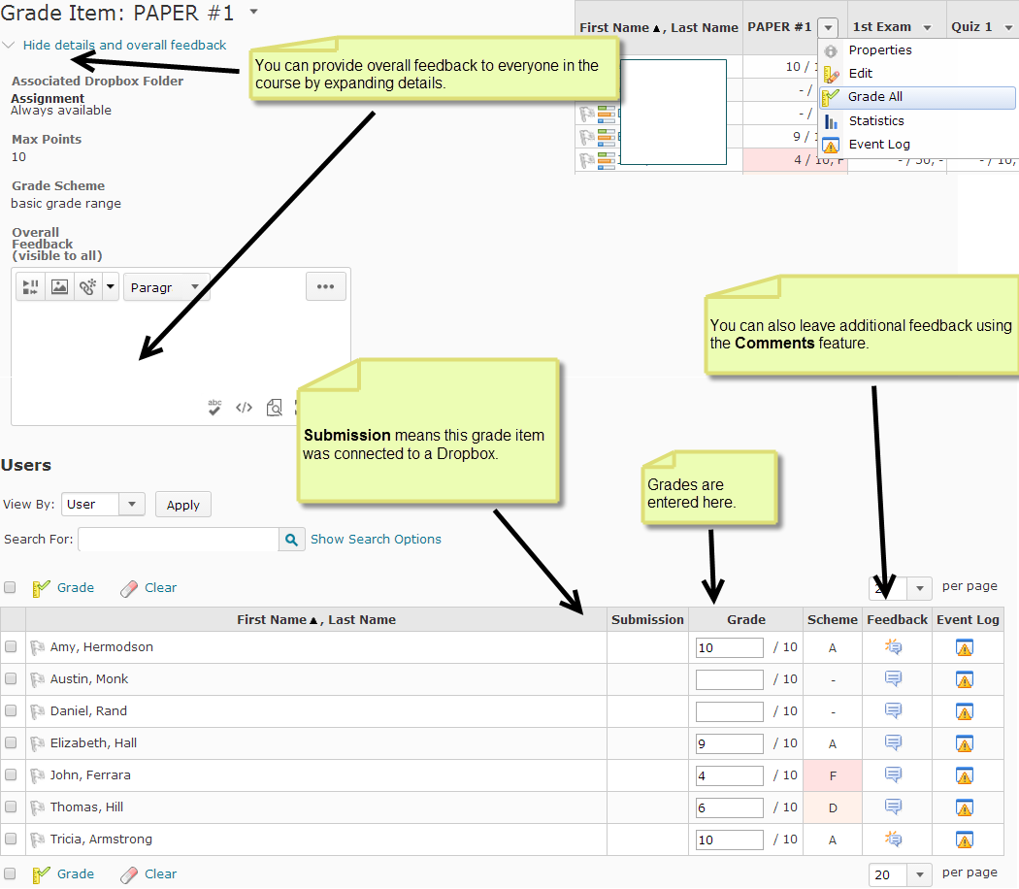Open feedback icon for Tricia, Armstrong
Viewport: 1019px width, 889px height.
tap(893, 840)
